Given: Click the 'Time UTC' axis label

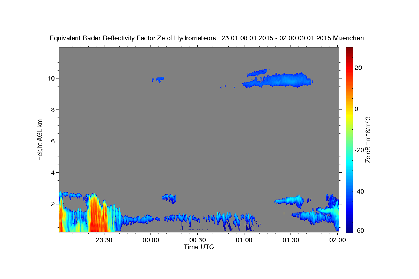Looking at the screenshot, I should (199, 247).
